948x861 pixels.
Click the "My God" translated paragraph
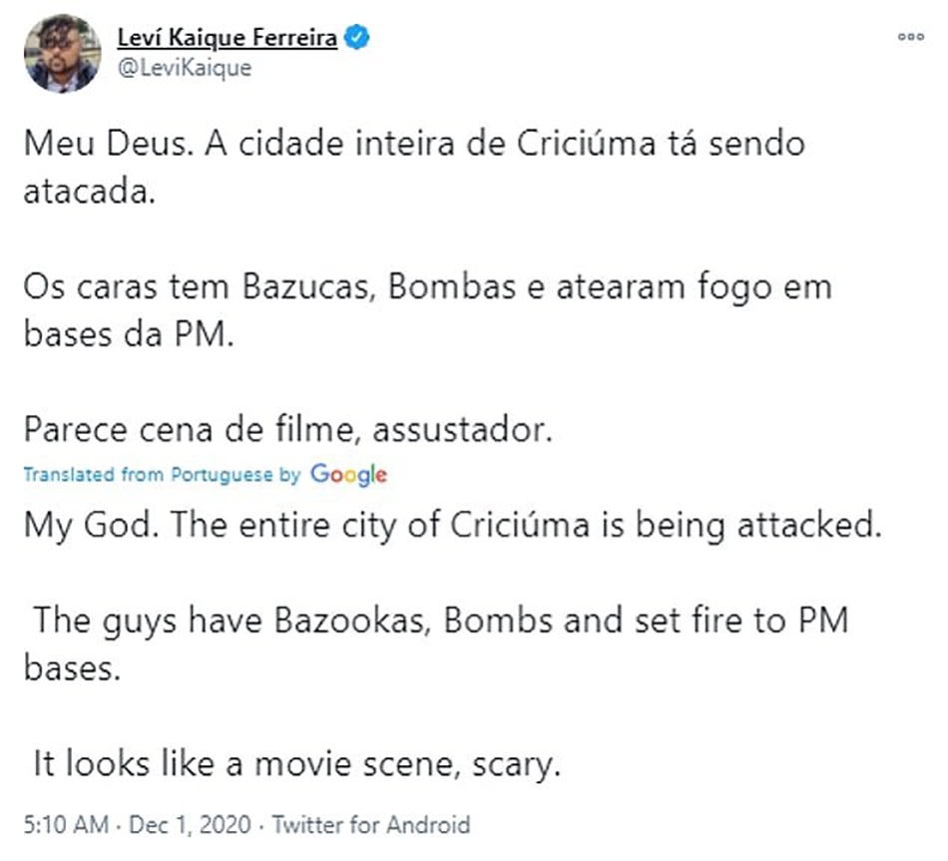coord(453,524)
